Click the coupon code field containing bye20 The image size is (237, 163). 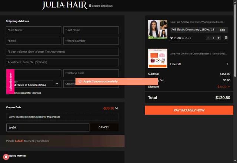[48, 127]
